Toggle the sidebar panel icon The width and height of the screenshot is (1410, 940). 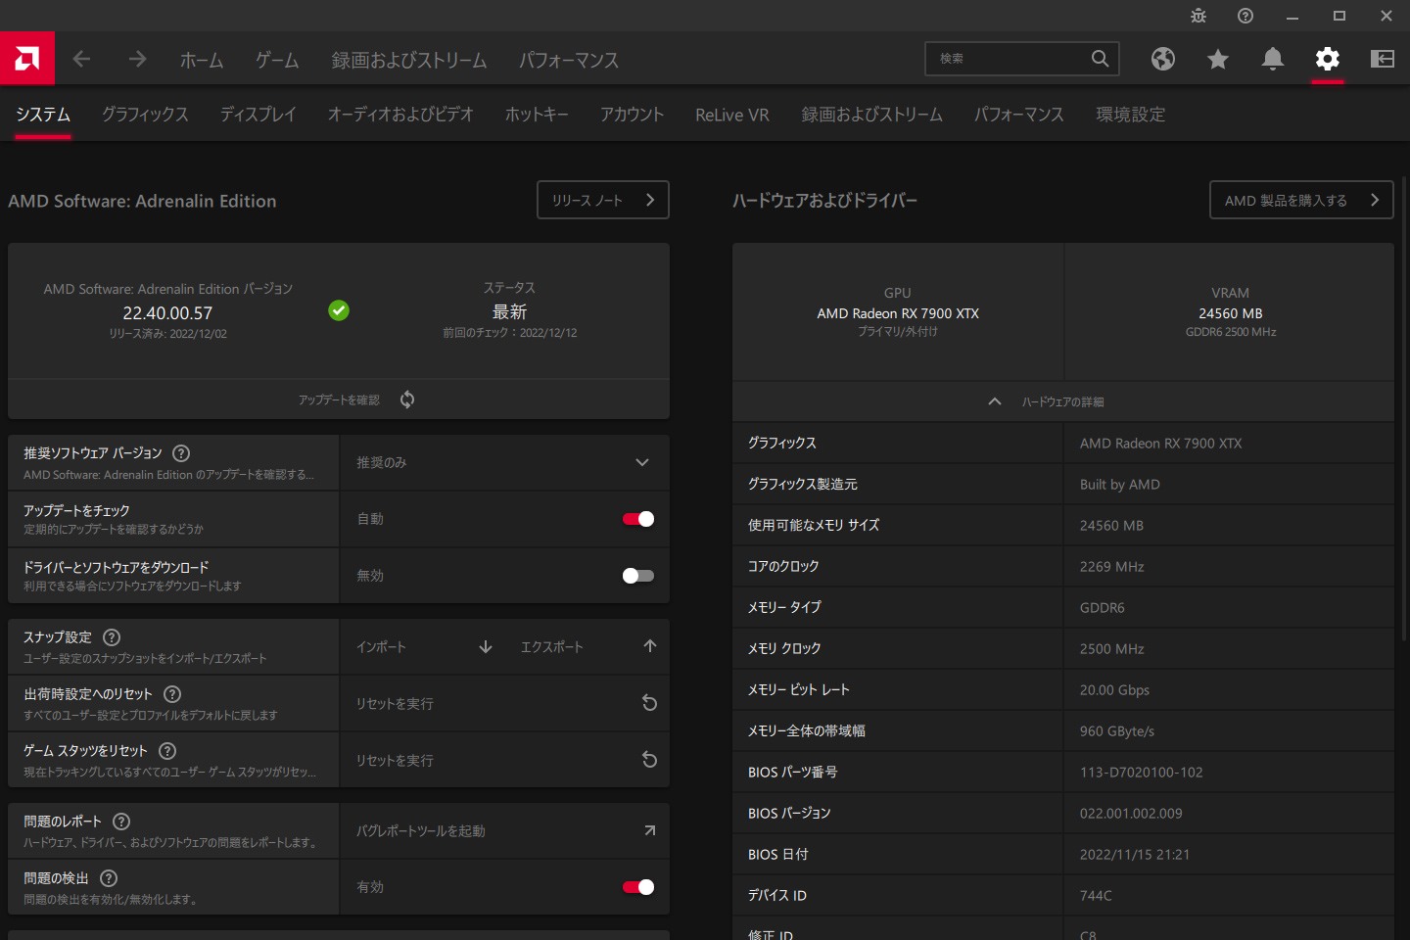(1383, 59)
